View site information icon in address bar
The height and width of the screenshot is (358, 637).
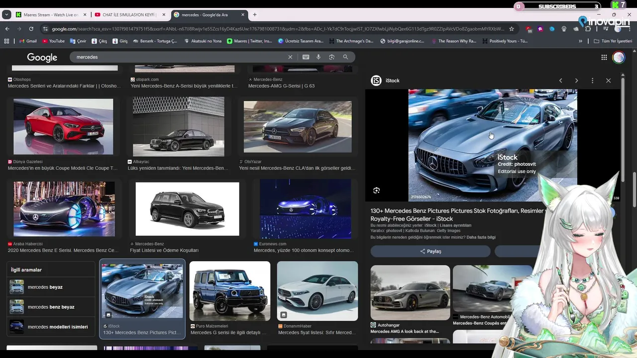[46, 29]
